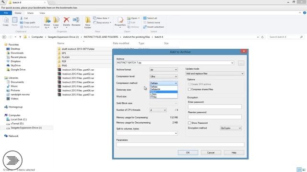
Task: Open Archive format dropdown
Action: pyautogui.click(x=164, y=70)
